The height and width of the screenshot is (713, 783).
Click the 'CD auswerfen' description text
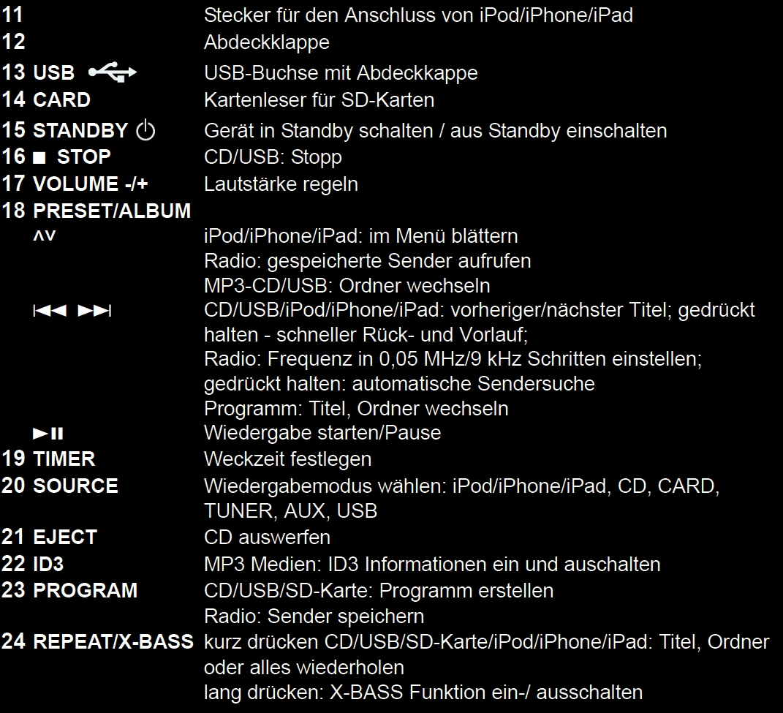point(267,537)
